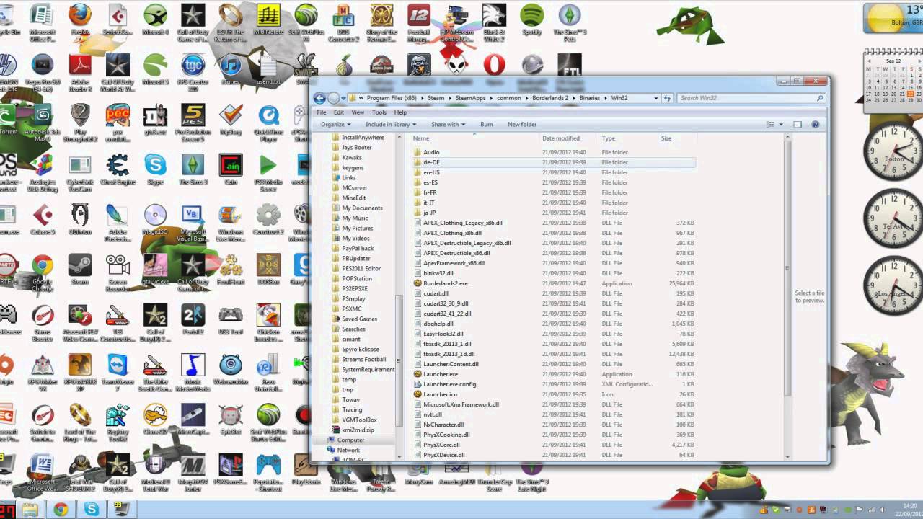Select xmi2mid.zip in navigation pane

(358, 430)
